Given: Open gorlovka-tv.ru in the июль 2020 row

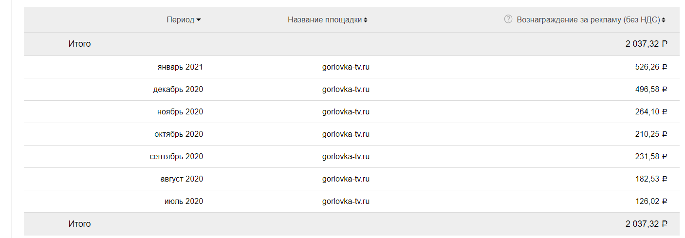Looking at the screenshot, I should pyautogui.click(x=346, y=201).
